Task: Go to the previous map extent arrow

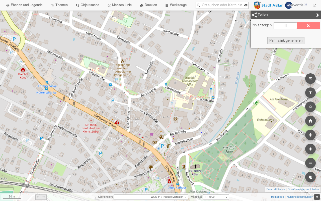Action: click(x=38, y=197)
